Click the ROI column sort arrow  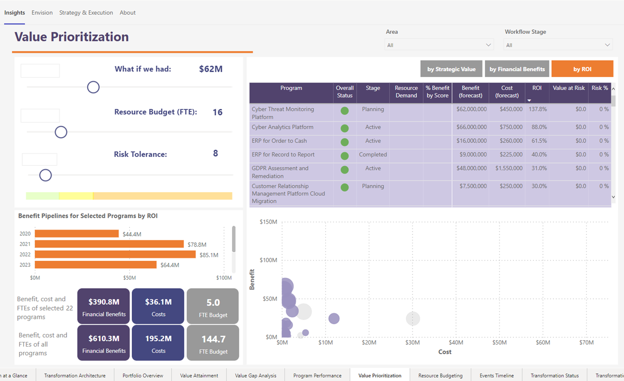pyautogui.click(x=529, y=100)
